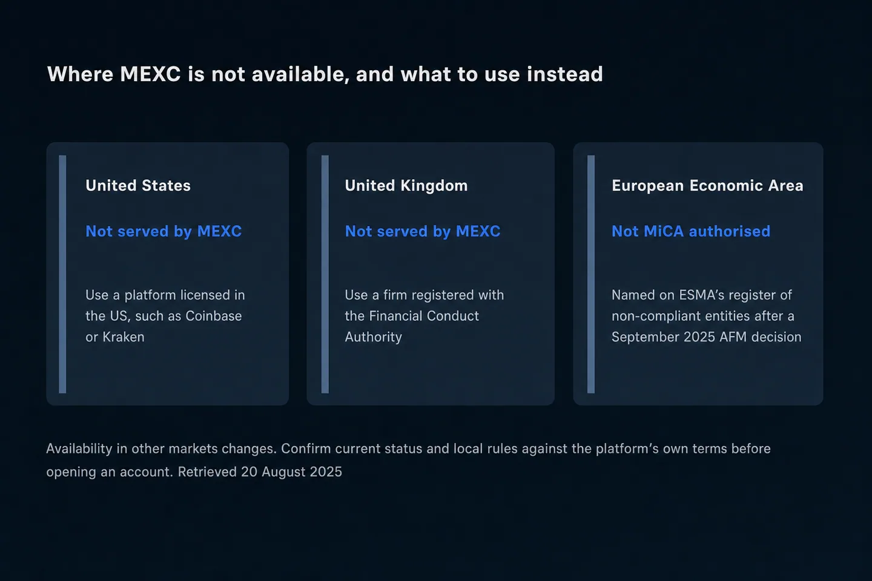Click the "Retrieved 20 August 2025" text
This screenshot has height=581, width=872.
coord(260,472)
